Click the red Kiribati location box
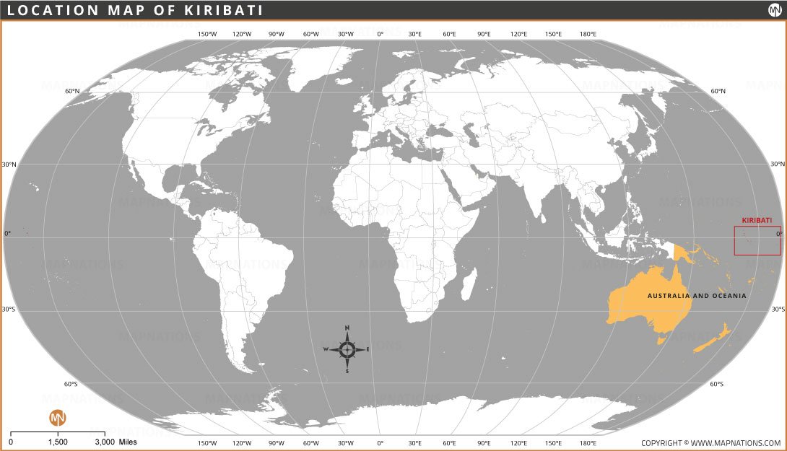This screenshot has width=787, height=451. [757, 240]
